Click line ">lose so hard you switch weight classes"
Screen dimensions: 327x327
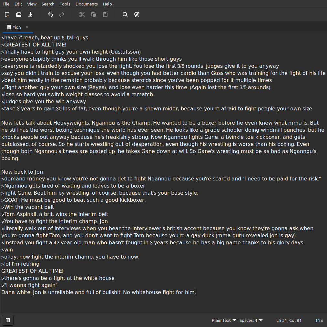(x=77, y=94)
